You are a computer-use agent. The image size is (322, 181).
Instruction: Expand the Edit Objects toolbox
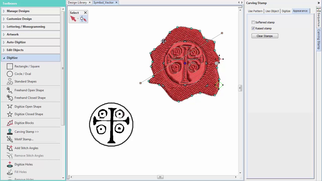point(31,50)
